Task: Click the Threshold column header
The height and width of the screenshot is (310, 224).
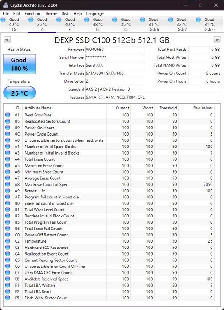Action: click(x=167, y=108)
